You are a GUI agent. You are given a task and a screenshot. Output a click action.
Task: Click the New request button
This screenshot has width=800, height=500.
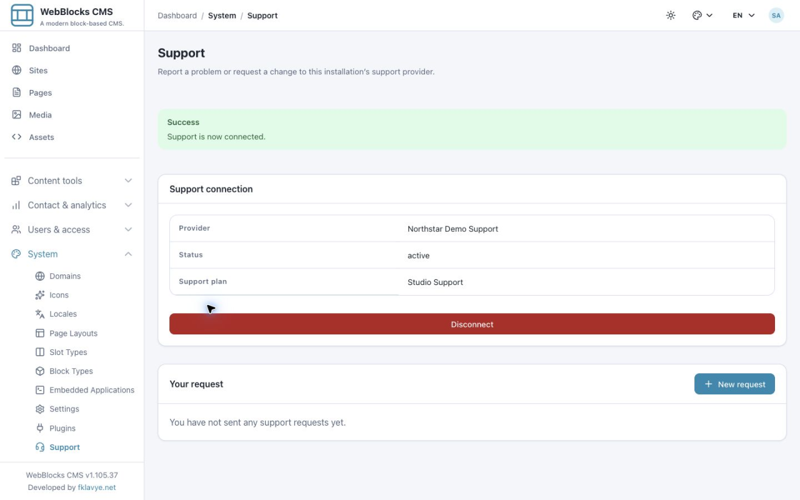pyautogui.click(x=734, y=384)
